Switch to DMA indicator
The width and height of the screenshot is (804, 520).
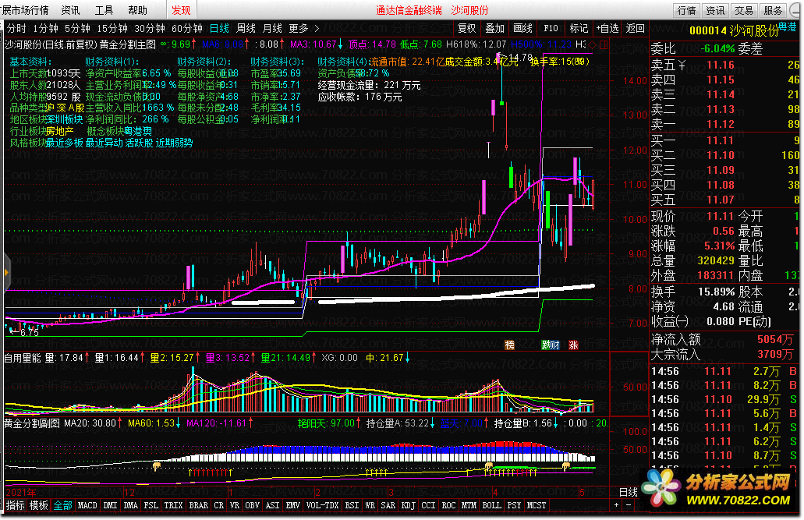(131, 505)
